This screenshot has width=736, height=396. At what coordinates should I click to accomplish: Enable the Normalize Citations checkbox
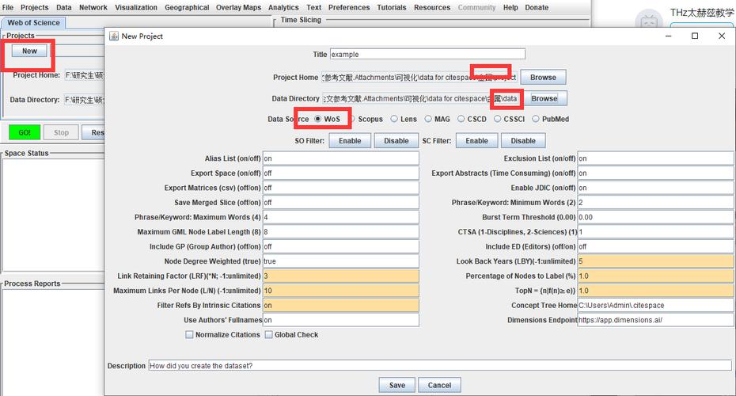(189, 334)
